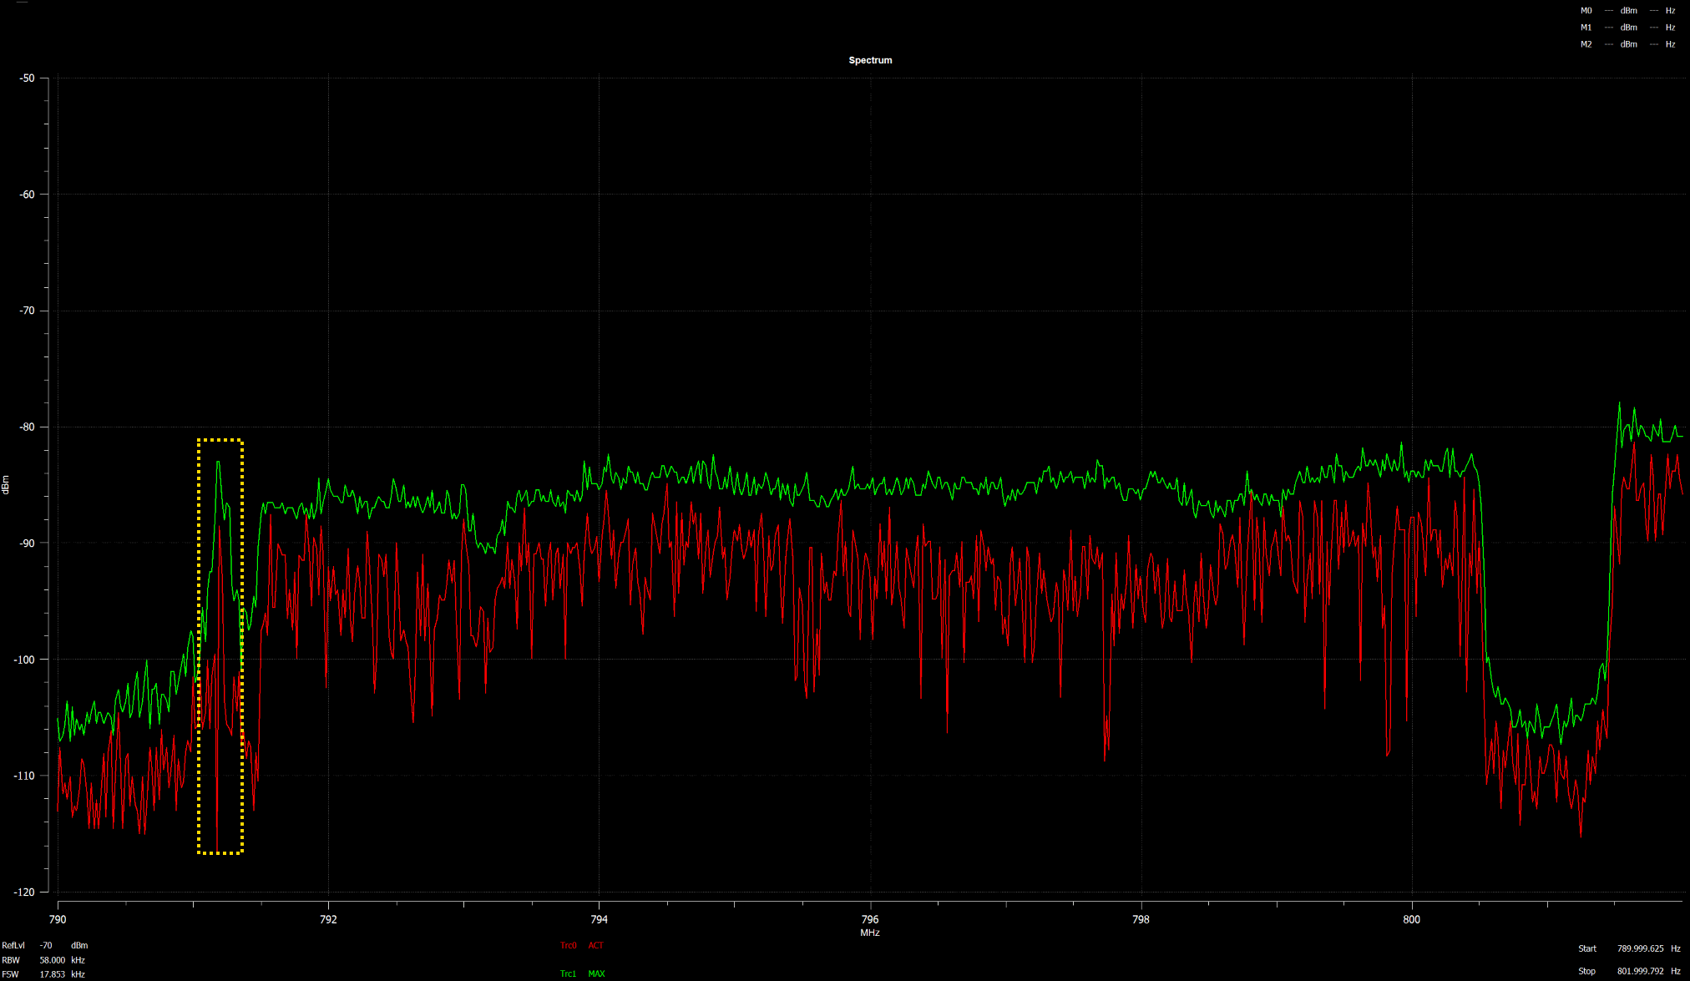
Task: Click the MHz axis unit label
Action: coord(870,933)
